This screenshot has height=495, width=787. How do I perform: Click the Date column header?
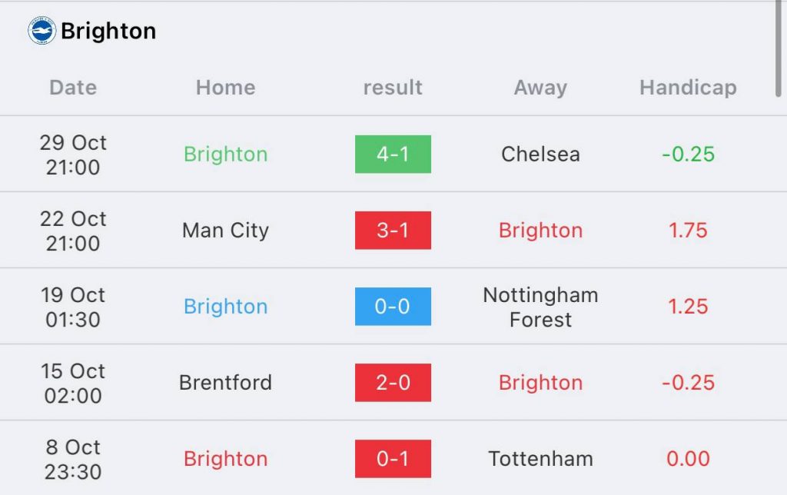73,88
